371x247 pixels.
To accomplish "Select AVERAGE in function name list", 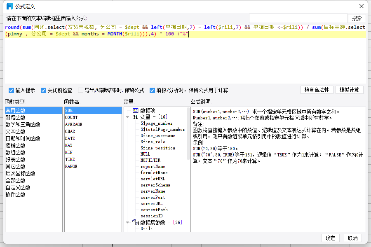I will 93,124.
